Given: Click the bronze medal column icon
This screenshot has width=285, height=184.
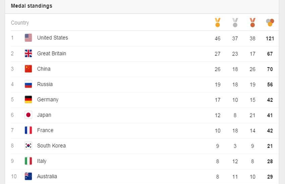Looking at the screenshot, I should coord(252,22).
